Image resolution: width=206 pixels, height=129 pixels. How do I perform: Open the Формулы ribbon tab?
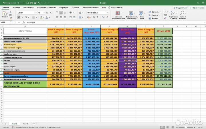(x=64, y=7)
